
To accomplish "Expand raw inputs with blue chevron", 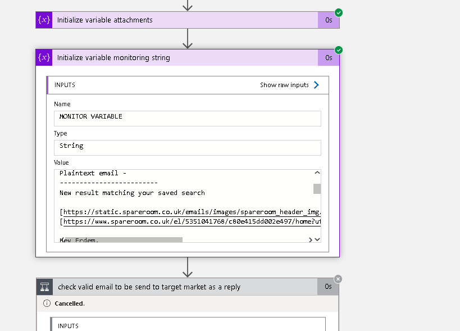I will (316, 85).
